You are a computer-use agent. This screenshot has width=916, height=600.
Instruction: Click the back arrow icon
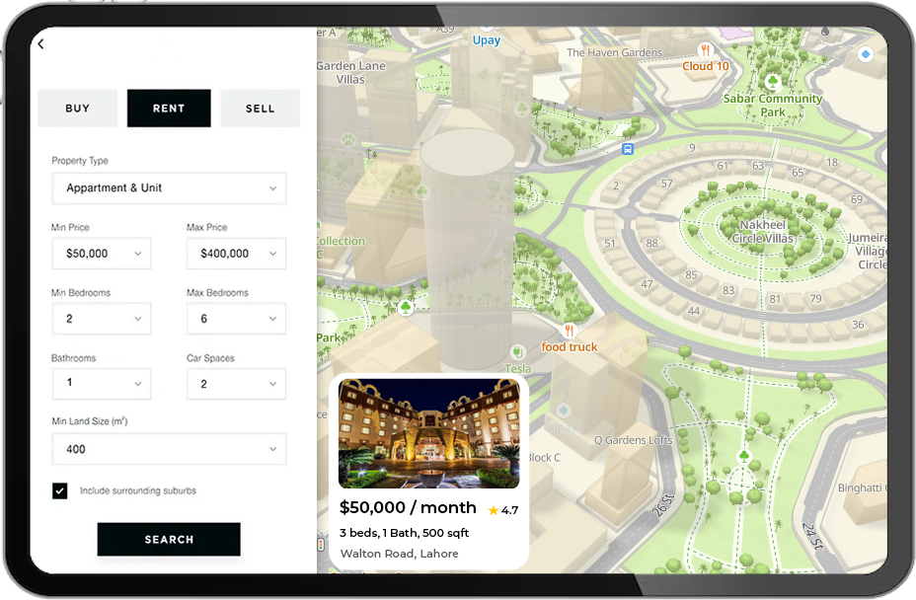40,44
